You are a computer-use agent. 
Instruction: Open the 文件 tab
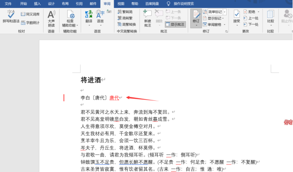(8, 3)
